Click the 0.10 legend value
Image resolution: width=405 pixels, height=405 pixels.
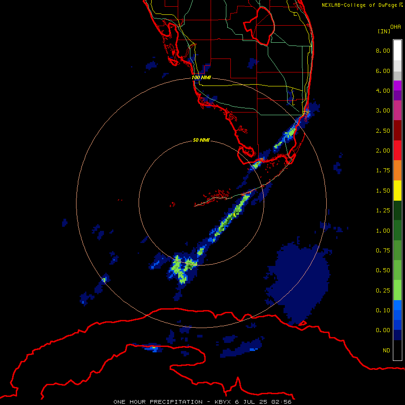tap(383, 310)
